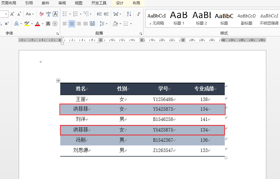Click the Asian layout icon
The width and height of the screenshot is (280, 179).
116,14
